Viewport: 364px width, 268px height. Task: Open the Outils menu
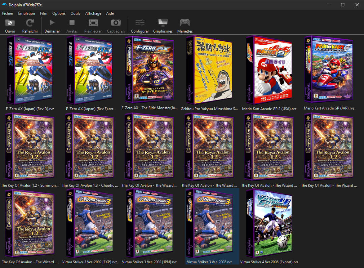point(75,13)
